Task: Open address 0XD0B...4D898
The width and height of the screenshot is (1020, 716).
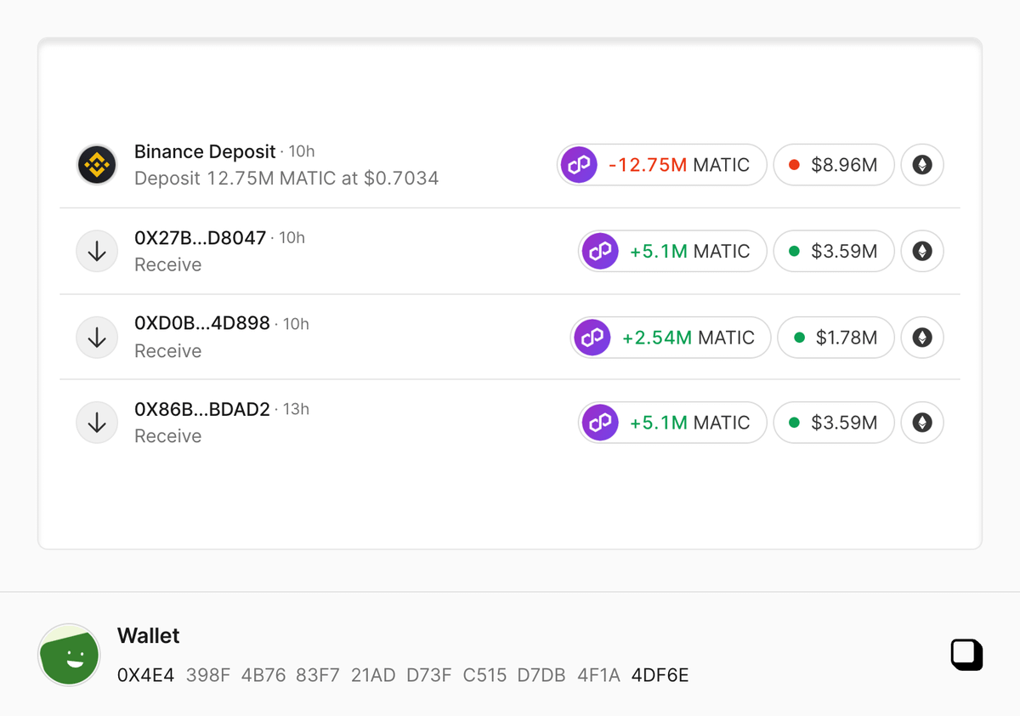Action: [202, 323]
